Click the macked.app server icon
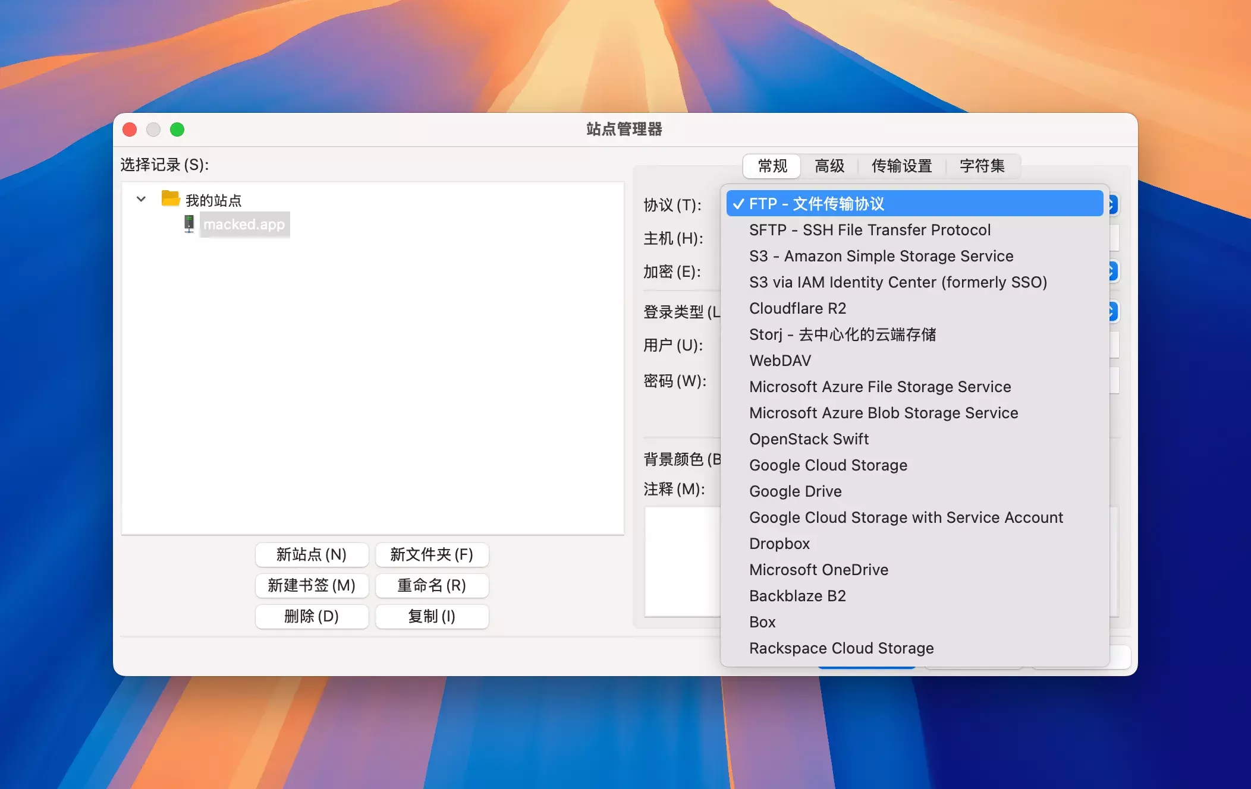This screenshot has width=1251, height=789. pyautogui.click(x=189, y=224)
